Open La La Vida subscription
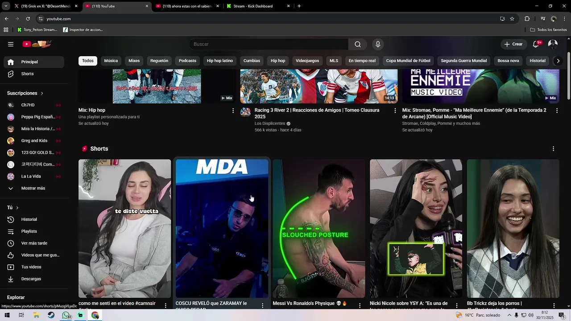The height and width of the screenshot is (321, 571). coord(34,176)
